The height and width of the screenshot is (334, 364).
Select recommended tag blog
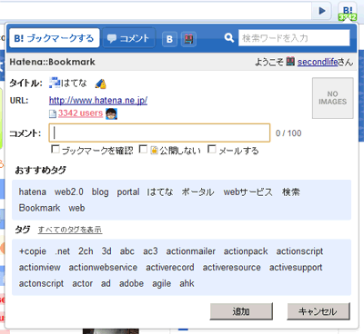[100, 192]
